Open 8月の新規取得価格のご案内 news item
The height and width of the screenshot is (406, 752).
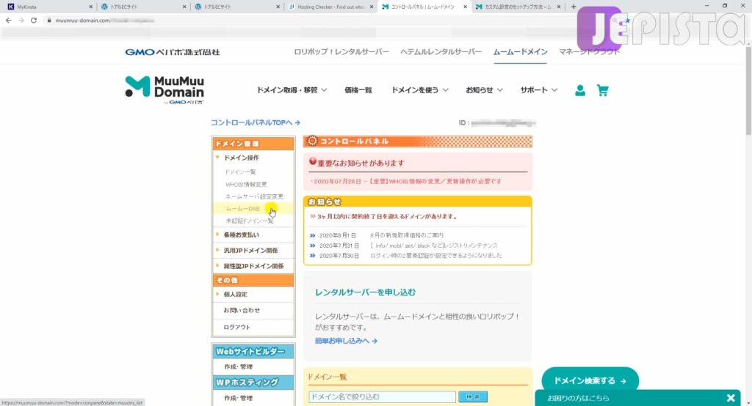(407, 235)
